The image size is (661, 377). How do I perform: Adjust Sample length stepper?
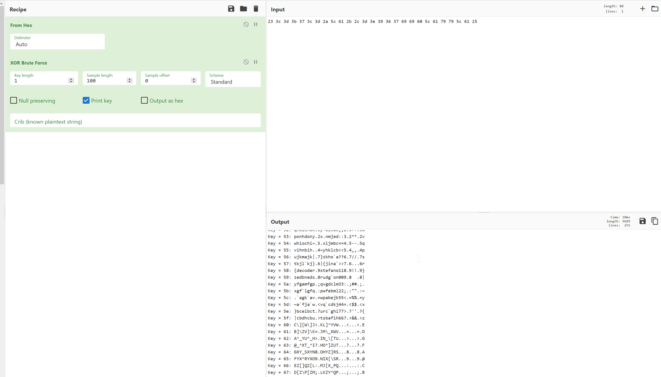pyautogui.click(x=130, y=81)
